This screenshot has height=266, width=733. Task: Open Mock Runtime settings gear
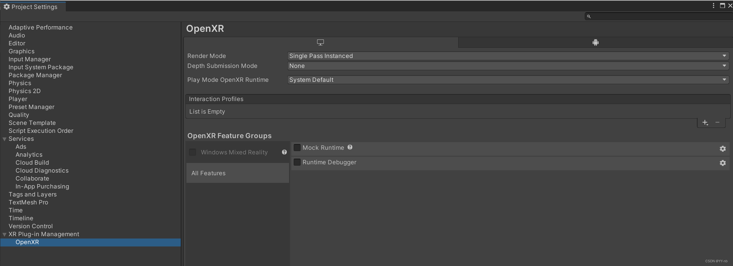[723, 149]
